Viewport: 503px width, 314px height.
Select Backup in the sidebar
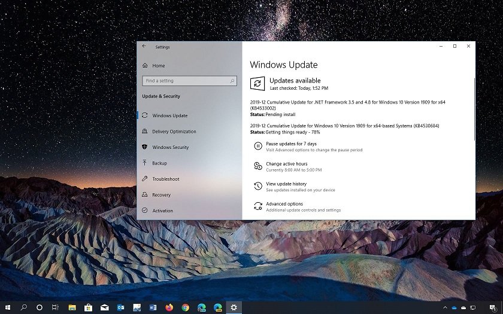pyautogui.click(x=159, y=163)
